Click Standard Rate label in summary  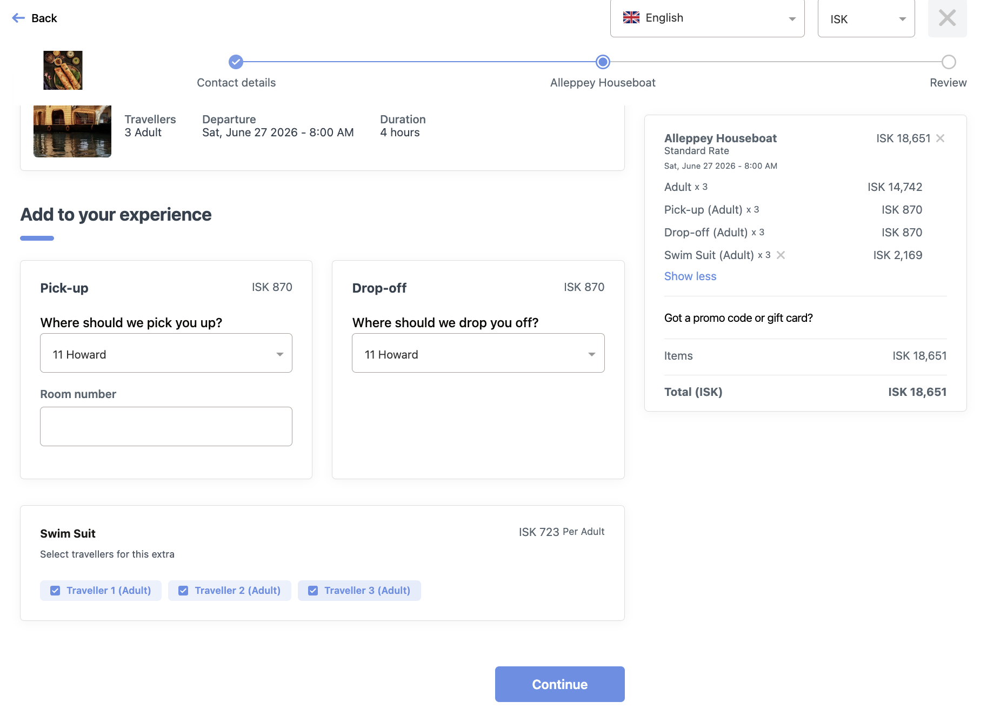click(x=696, y=151)
